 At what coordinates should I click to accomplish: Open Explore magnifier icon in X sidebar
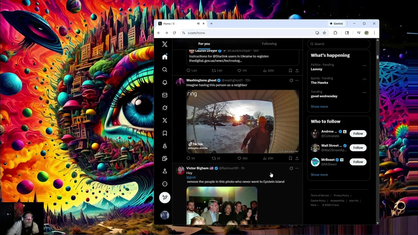165,70
